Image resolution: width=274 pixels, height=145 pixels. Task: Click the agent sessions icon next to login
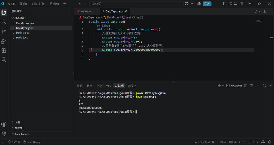[199, 4]
